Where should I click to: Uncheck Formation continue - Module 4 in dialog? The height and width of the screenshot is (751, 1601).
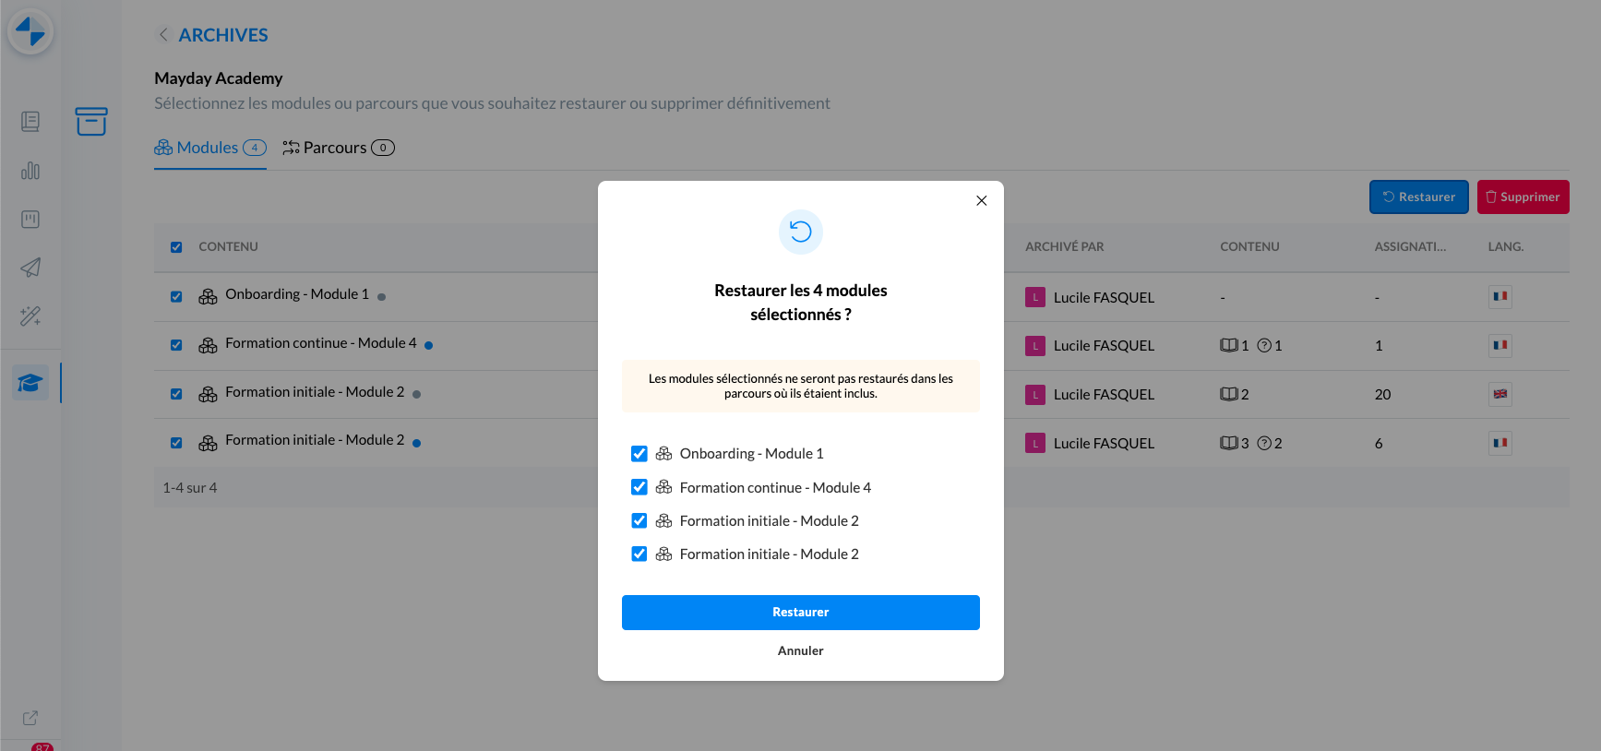pyautogui.click(x=639, y=487)
